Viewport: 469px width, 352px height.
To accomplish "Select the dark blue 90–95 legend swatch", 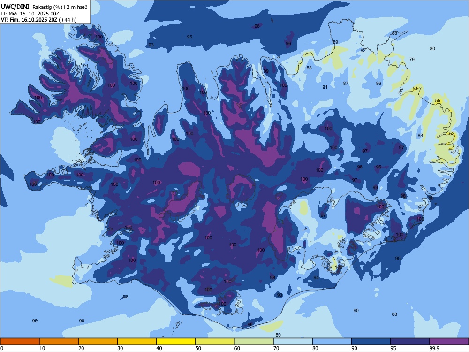I will 371,342.
